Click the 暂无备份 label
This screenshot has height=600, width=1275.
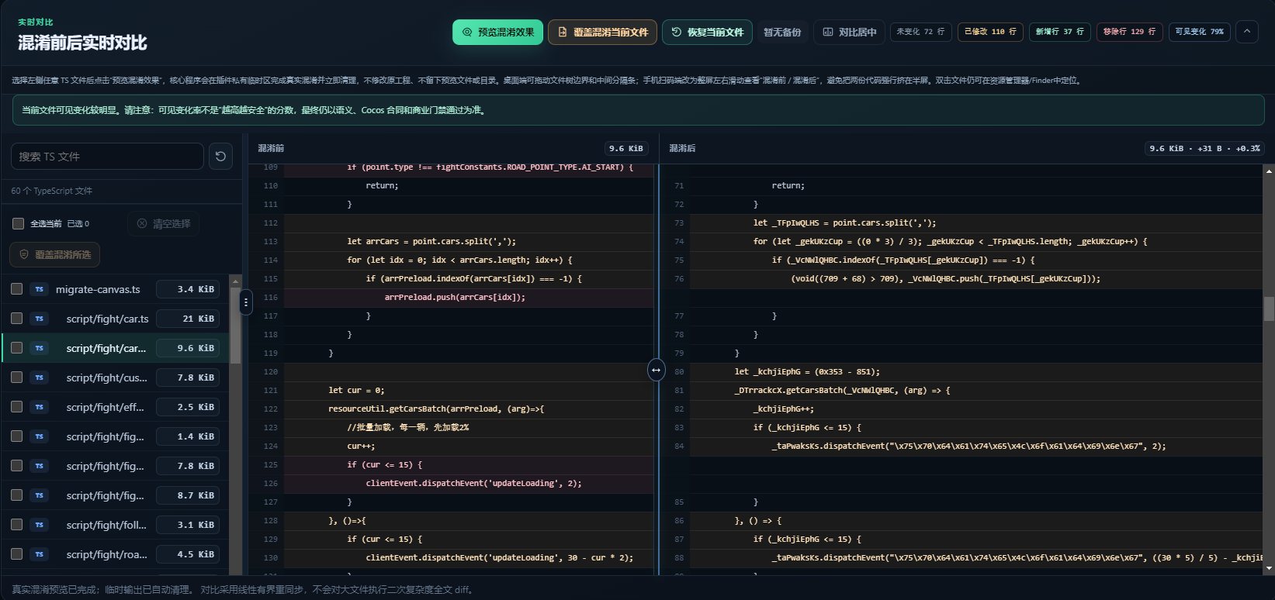(x=782, y=33)
